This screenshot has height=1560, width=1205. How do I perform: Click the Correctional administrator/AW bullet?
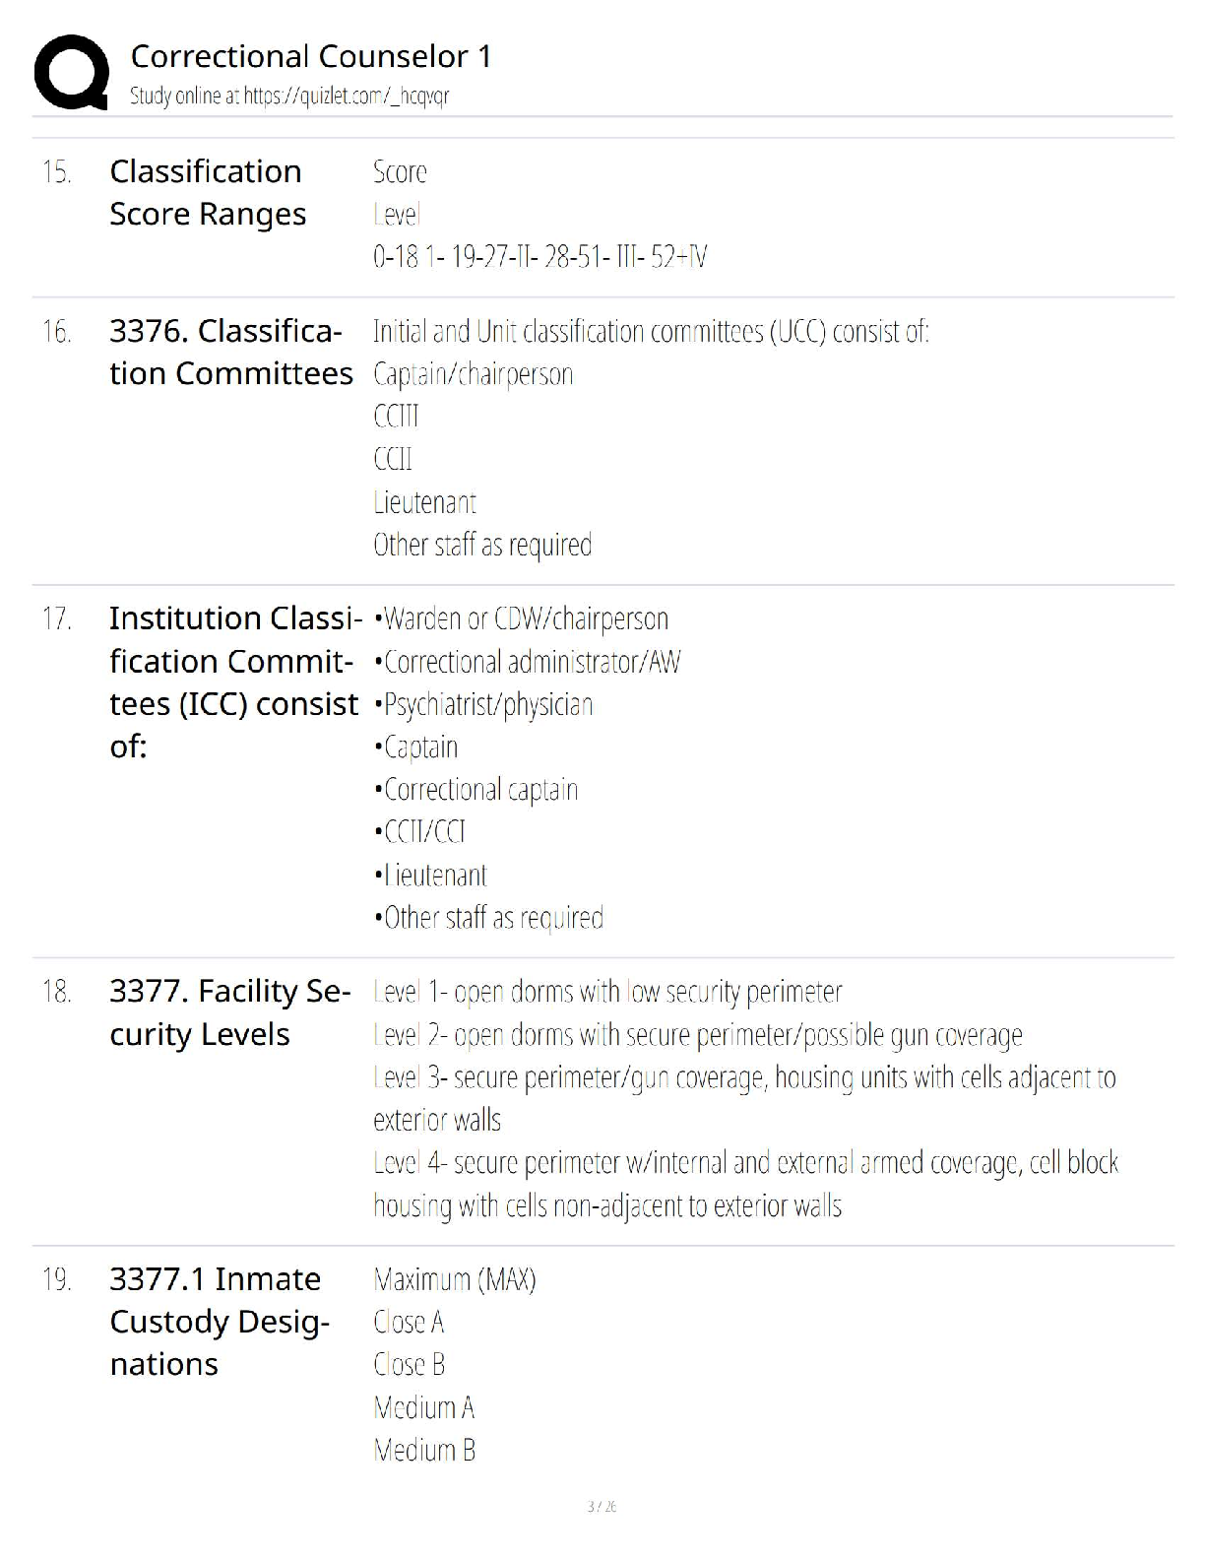[527, 661]
